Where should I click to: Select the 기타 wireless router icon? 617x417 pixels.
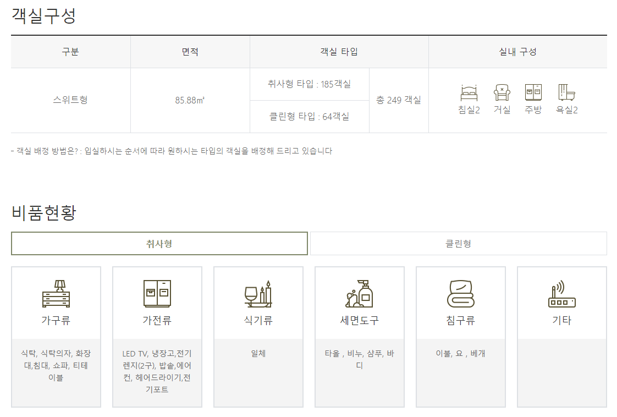(x=561, y=295)
